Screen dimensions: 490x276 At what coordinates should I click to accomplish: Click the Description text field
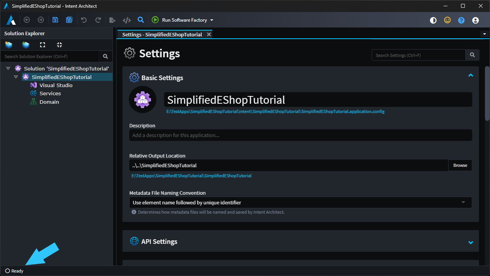click(301, 135)
